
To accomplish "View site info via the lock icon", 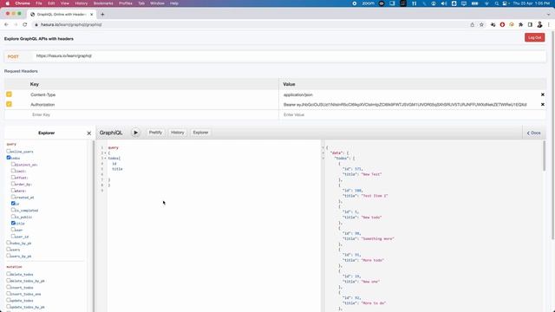I will [36, 25].
